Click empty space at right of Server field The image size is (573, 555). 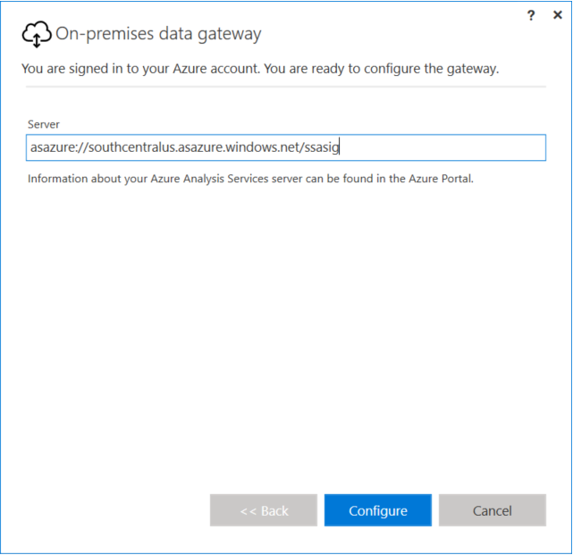coord(447,147)
